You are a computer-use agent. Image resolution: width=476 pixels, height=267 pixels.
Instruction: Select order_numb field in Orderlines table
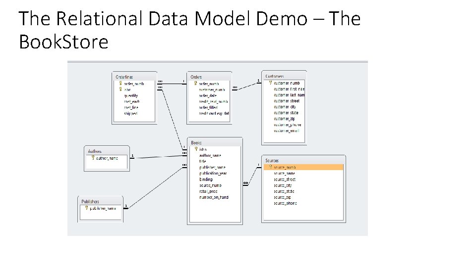click(x=134, y=84)
